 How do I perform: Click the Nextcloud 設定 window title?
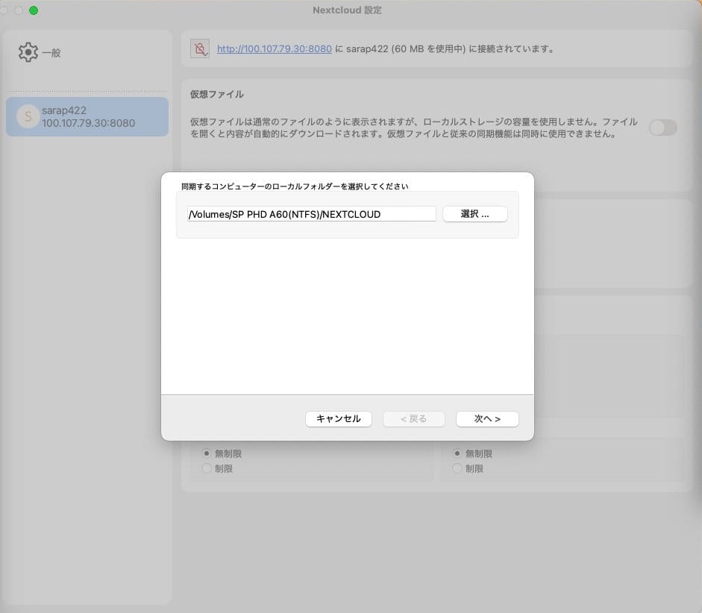[x=347, y=10]
